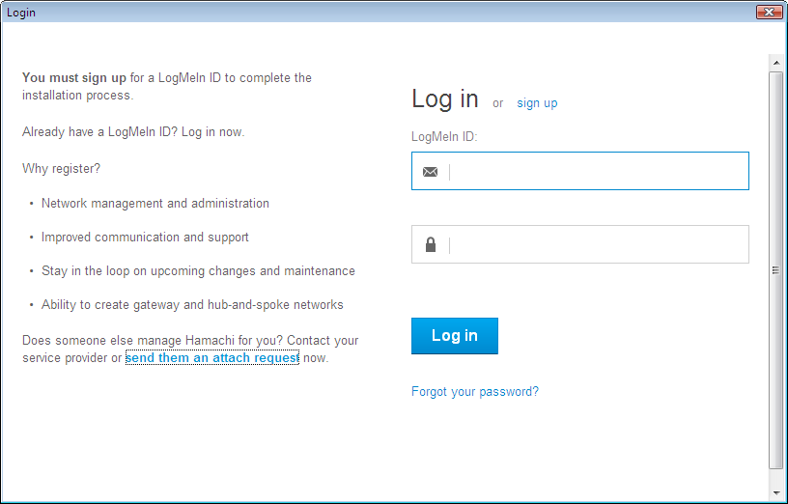Click the 'LogMeIn ID:' label

pos(444,137)
